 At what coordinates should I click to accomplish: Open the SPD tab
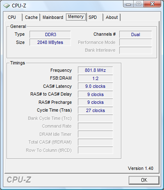click(x=95, y=17)
